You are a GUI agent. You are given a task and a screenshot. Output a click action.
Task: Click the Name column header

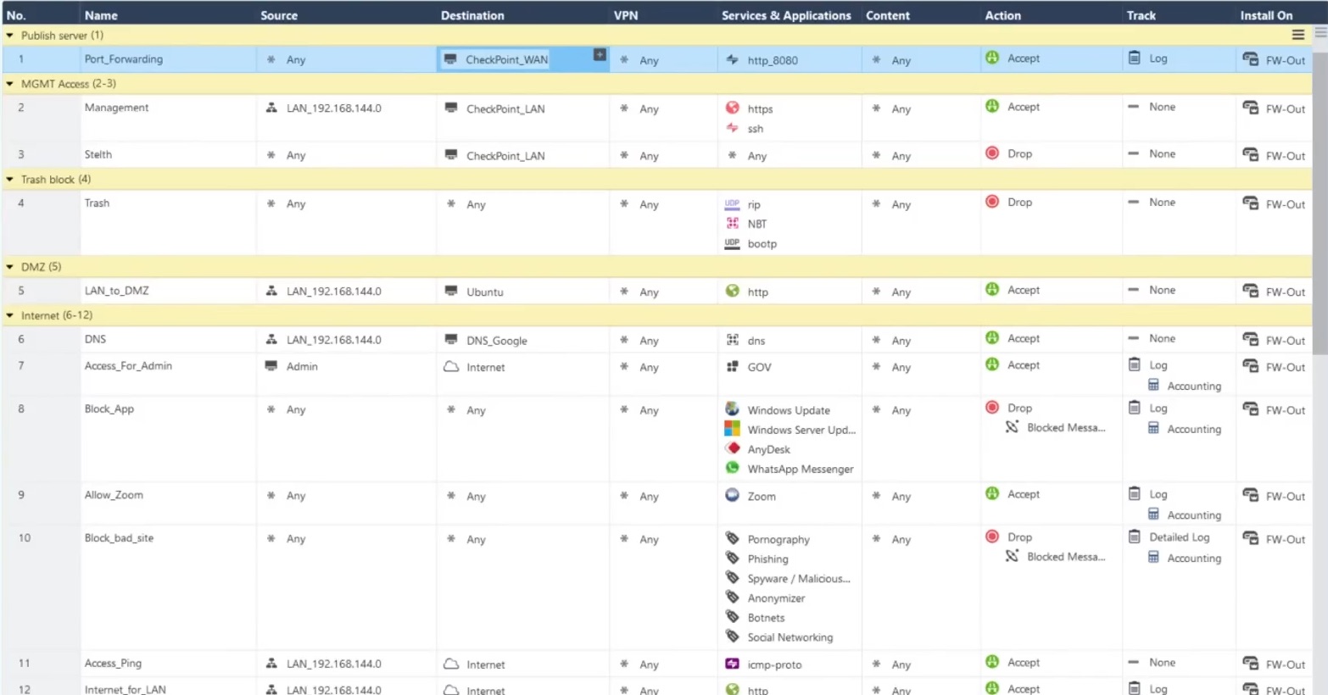tap(101, 15)
